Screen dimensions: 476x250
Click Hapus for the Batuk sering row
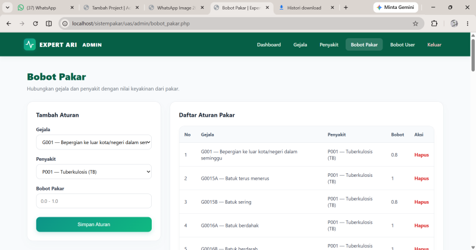[x=421, y=202]
